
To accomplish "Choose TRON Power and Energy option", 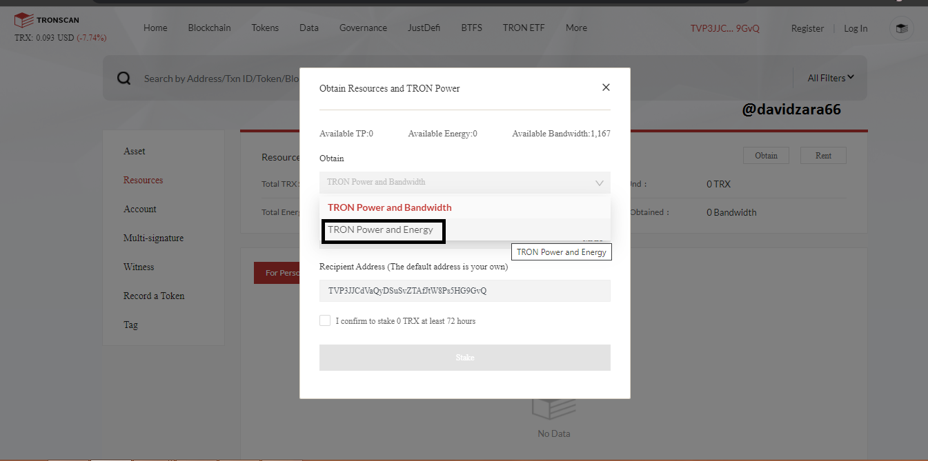I will tap(465, 229).
